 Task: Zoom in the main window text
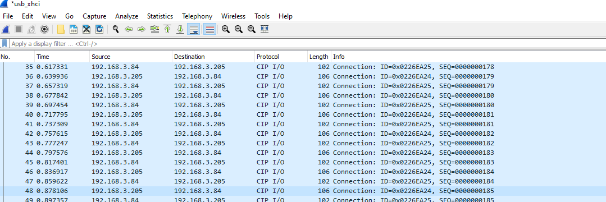click(226, 29)
